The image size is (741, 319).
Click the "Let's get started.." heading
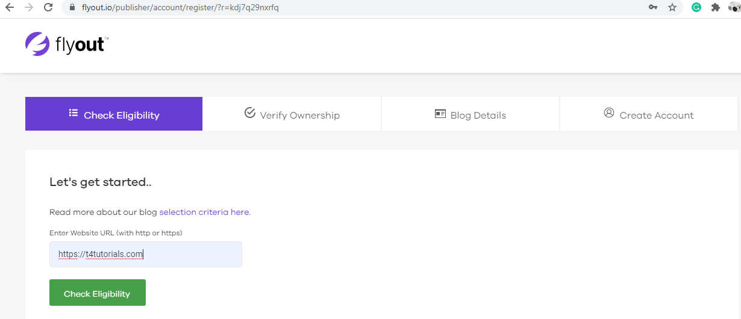coord(99,182)
